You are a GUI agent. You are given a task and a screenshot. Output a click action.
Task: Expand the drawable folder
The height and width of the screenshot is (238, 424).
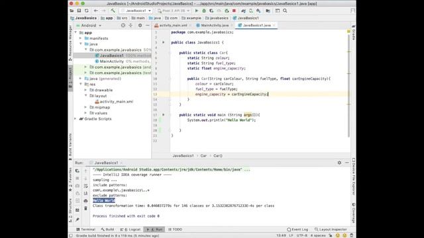click(85, 90)
